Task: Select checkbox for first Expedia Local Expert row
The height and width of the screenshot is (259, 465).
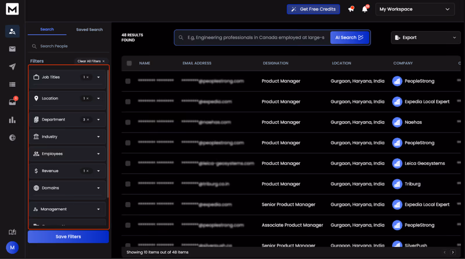Action: coord(128,102)
